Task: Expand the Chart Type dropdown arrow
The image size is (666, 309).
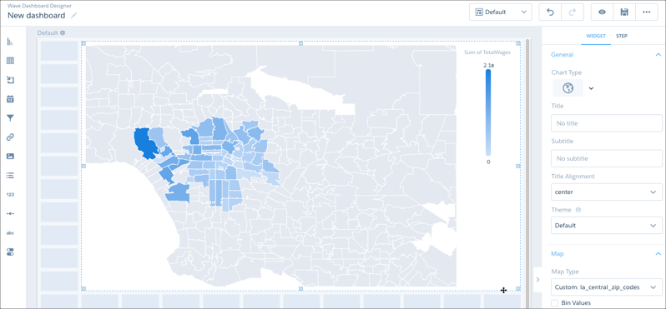Action: pyautogui.click(x=591, y=88)
